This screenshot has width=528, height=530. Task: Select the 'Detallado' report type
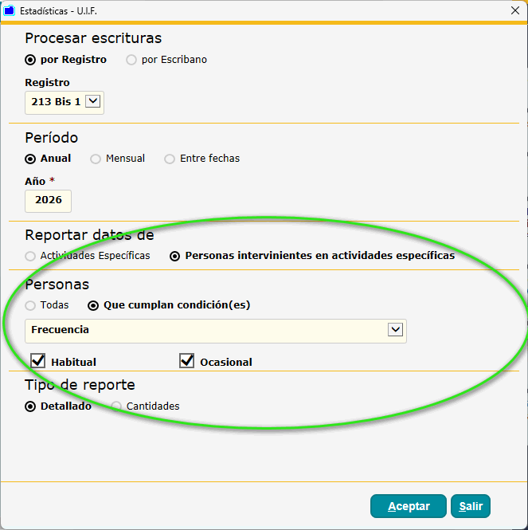tap(31, 406)
